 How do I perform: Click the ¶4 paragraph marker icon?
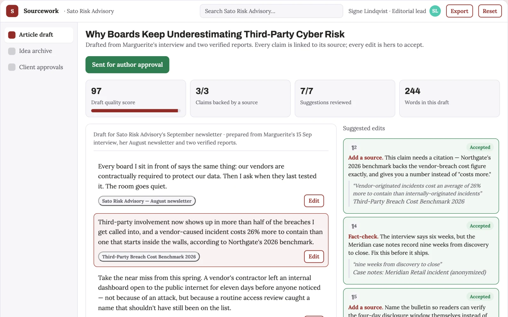tap(354, 226)
